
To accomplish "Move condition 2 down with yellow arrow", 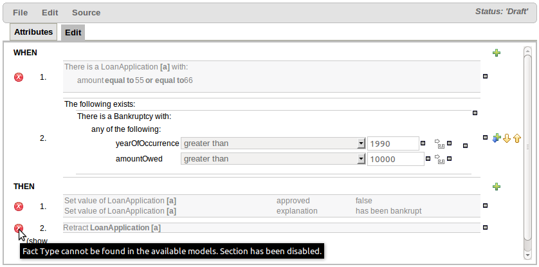I will (506, 138).
